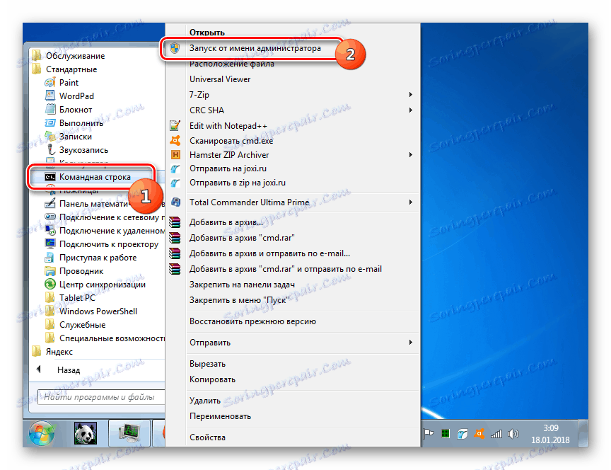611x470 pixels.
Task: Click the WinRAR icon beside Добавить в архив "cmd.rar"
Action: (x=175, y=238)
